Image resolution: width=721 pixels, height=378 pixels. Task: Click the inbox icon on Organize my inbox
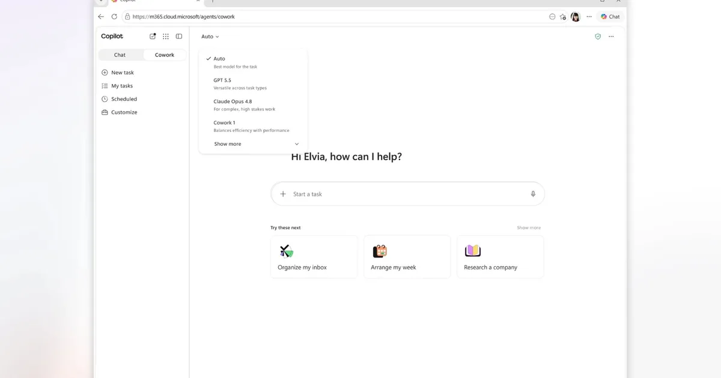(x=286, y=251)
